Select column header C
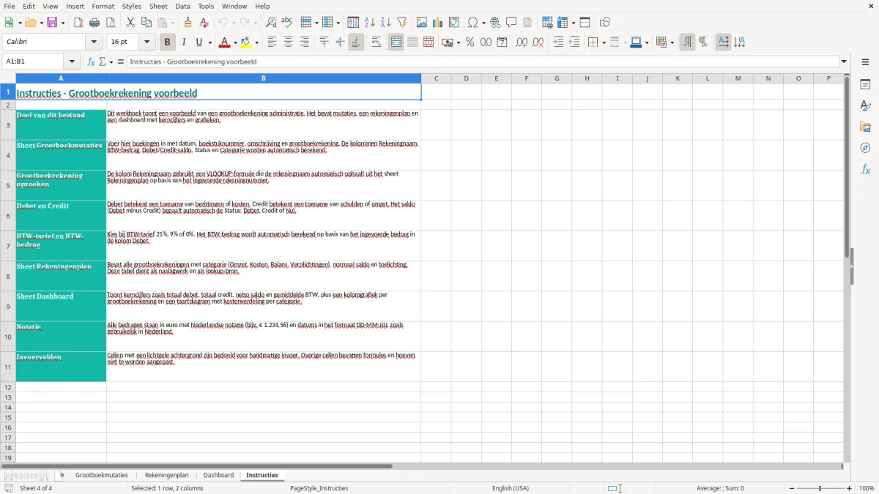879x494 pixels. point(436,78)
